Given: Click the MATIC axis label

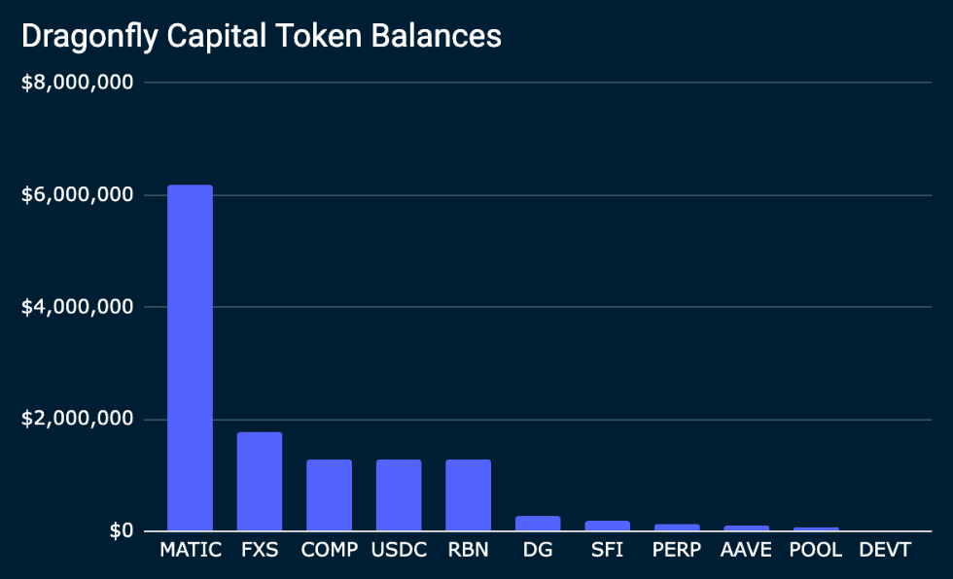Looking at the screenshot, I should pyautogui.click(x=190, y=551).
